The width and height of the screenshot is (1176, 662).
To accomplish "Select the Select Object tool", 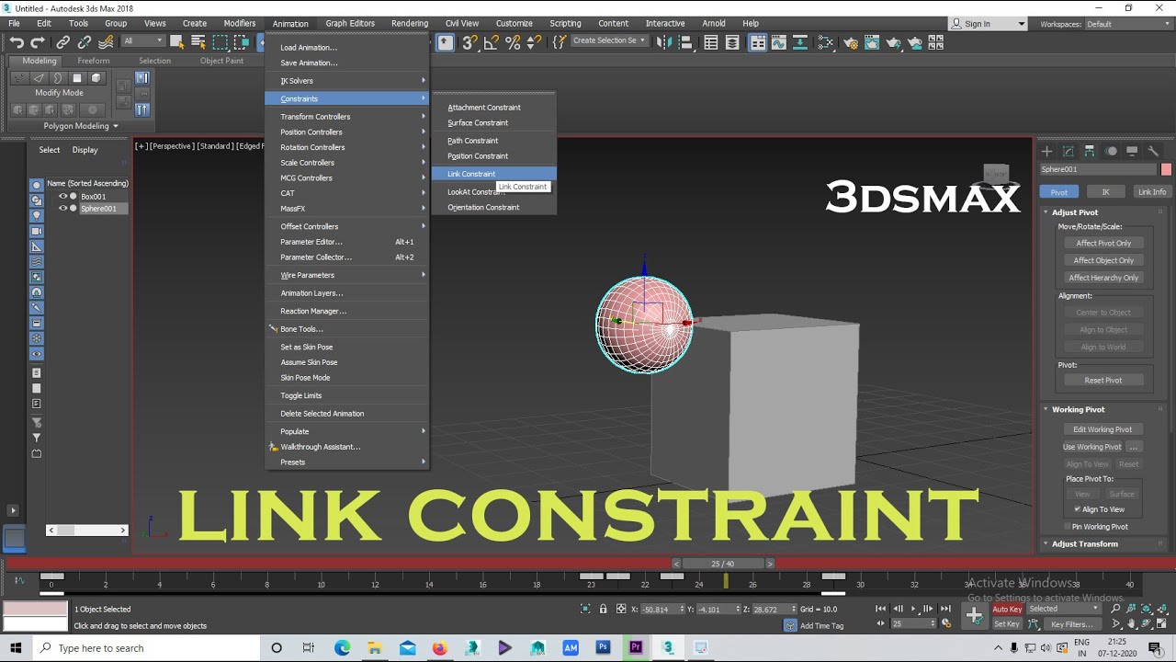I will [176, 42].
